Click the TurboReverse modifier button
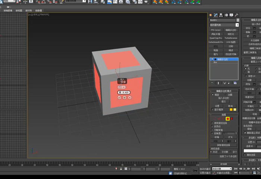This screenshot has height=179, width=261. coord(231,38)
